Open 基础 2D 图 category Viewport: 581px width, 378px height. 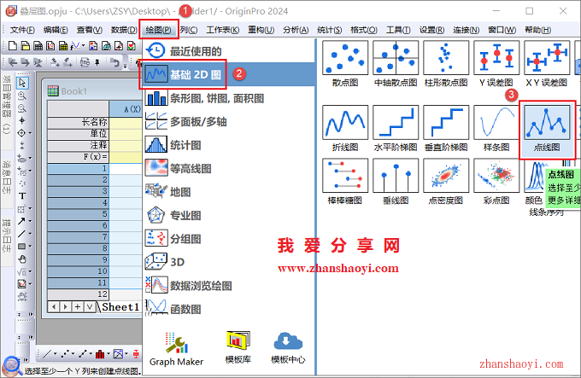[x=229, y=74]
